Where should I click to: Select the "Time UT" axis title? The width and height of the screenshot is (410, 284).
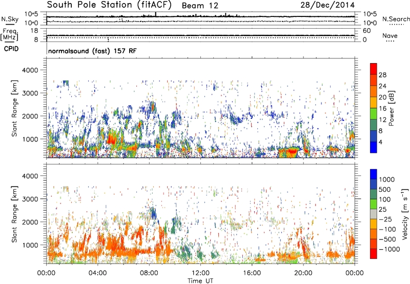coord(200,281)
